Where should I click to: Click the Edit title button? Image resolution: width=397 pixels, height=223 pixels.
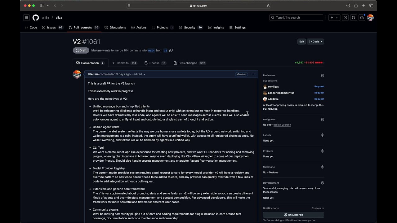(x=301, y=42)
